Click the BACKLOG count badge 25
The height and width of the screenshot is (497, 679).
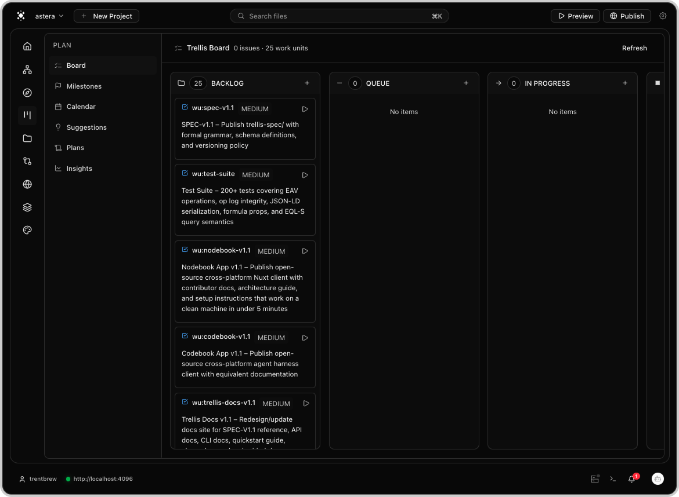point(198,83)
